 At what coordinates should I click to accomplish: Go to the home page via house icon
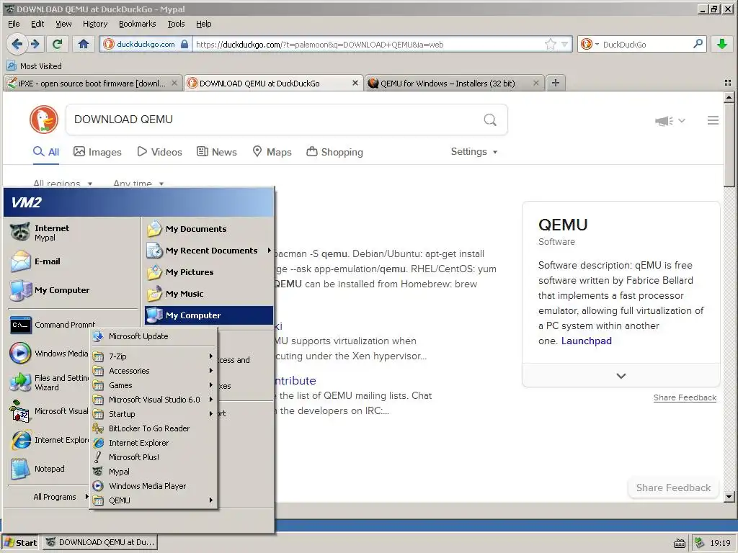pos(84,44)
